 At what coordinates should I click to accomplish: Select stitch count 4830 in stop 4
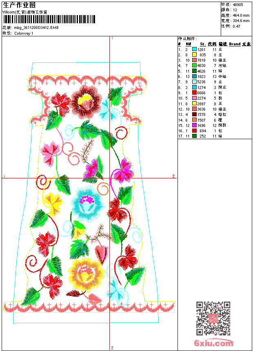(x=201, y=66)
